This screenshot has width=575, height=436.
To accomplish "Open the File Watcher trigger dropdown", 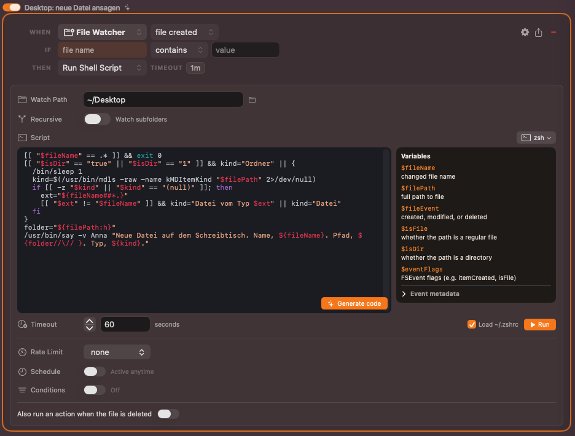I will point(103,33).
